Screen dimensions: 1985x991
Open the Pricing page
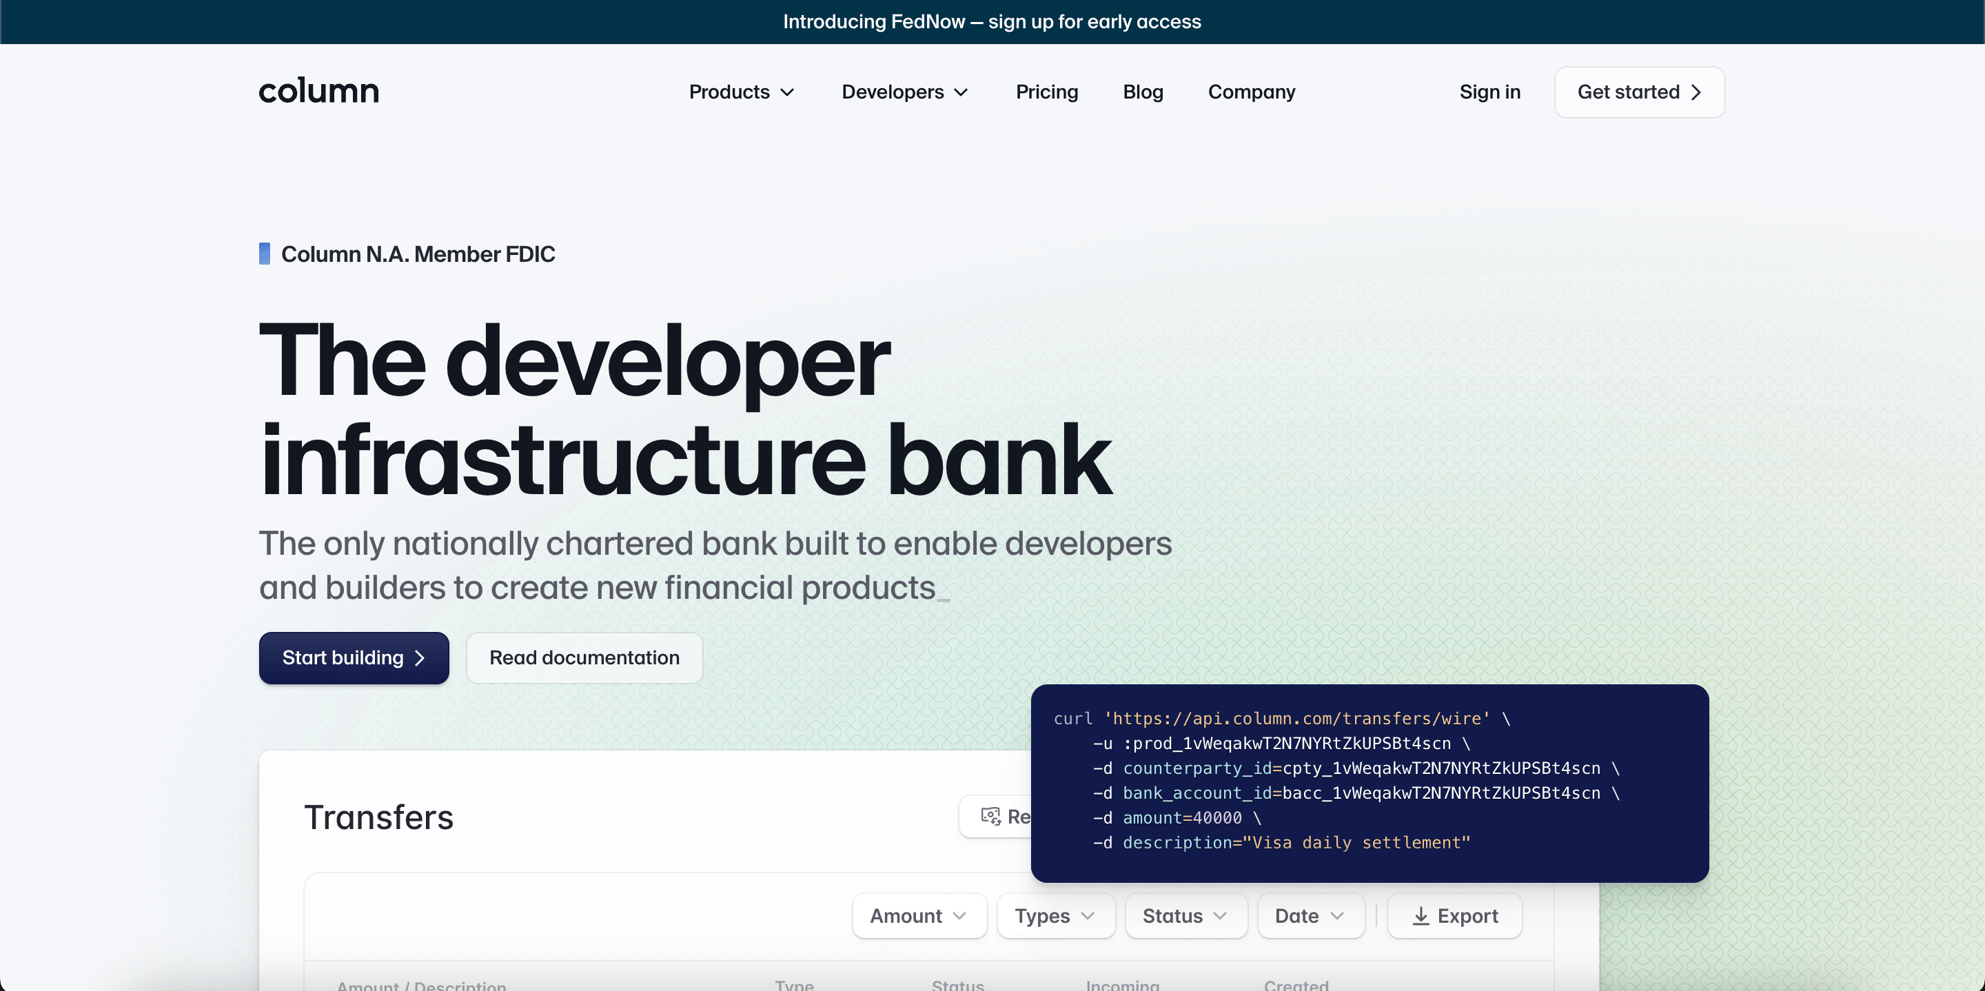(x=1046, y=92)
